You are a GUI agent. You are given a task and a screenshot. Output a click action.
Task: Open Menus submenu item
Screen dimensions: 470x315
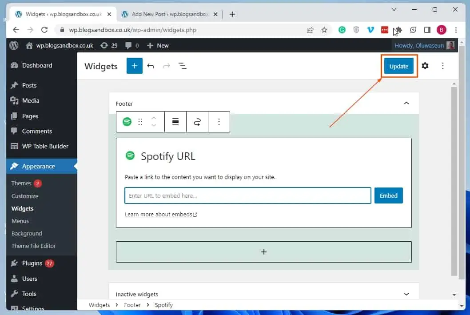click(20, 221)
